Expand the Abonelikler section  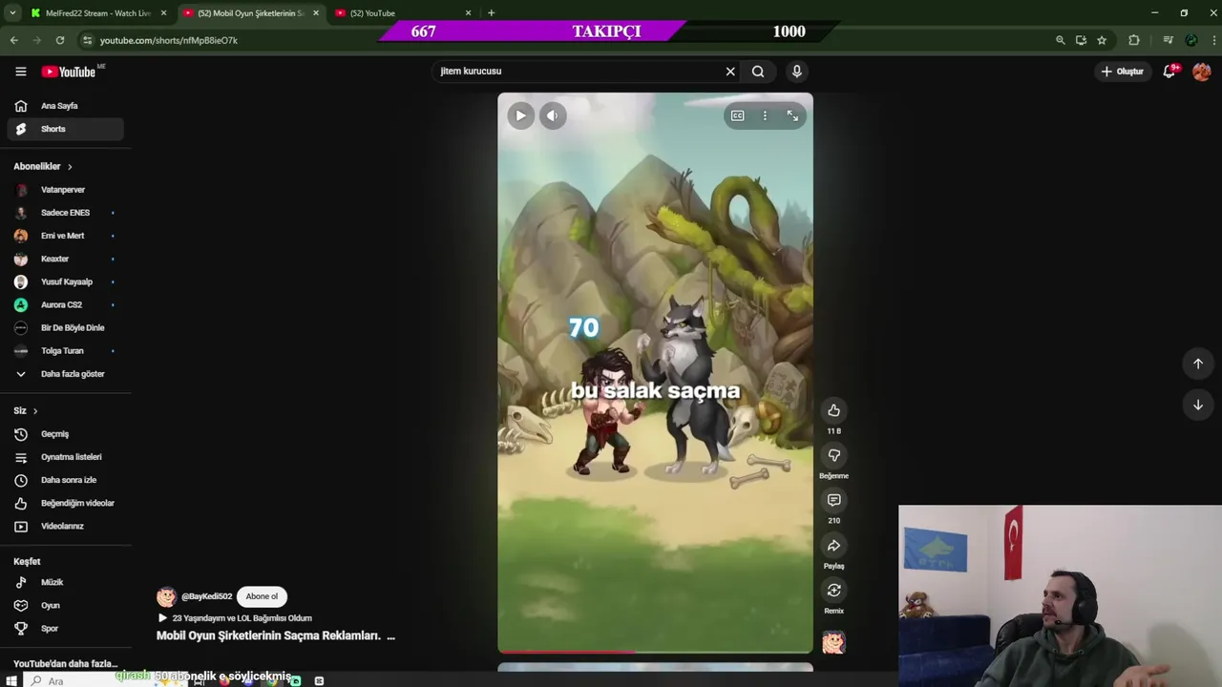click(x=43, y=166)
